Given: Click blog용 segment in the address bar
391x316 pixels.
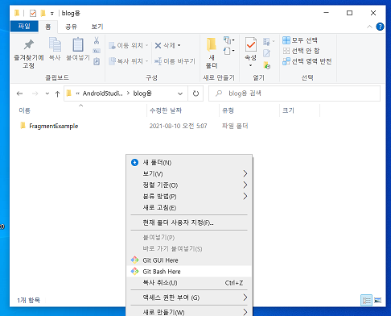Looking at the screenshot, I should 142,94.
